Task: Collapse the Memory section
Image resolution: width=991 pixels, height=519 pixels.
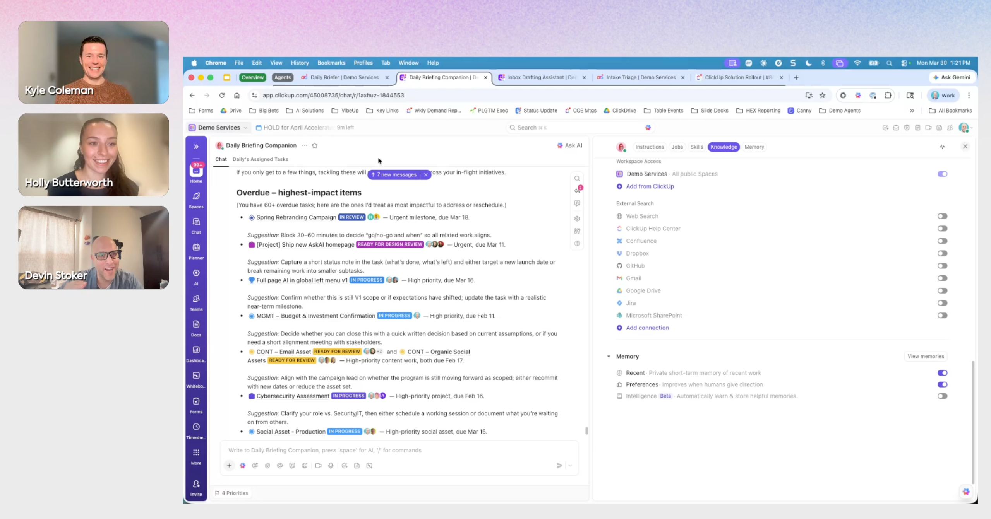Action: point(609,356)
